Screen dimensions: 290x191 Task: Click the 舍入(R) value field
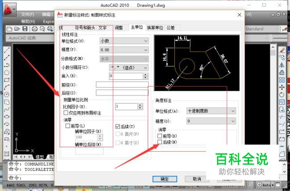[x=126, y=76]
